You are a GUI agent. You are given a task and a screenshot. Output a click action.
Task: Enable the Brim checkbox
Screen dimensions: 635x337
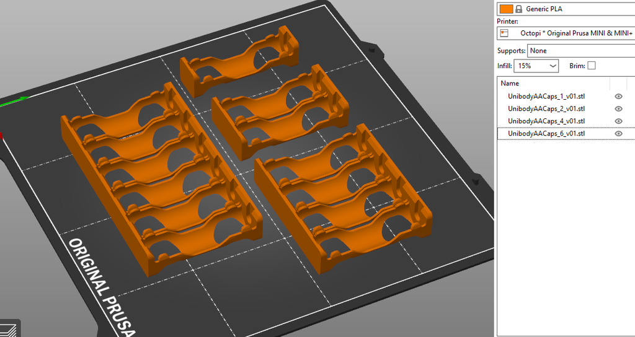pos(592,66)
